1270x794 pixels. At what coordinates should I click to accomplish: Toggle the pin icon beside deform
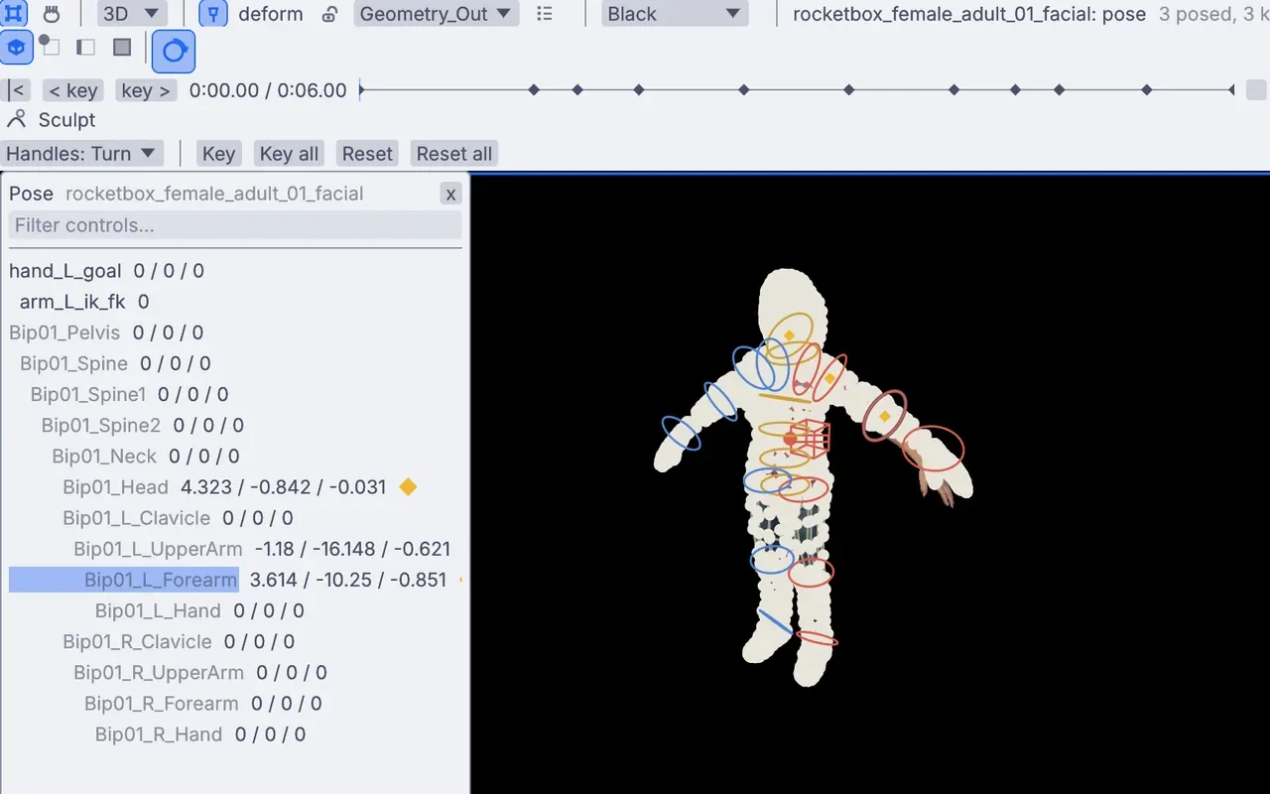(x=213, y=14)
